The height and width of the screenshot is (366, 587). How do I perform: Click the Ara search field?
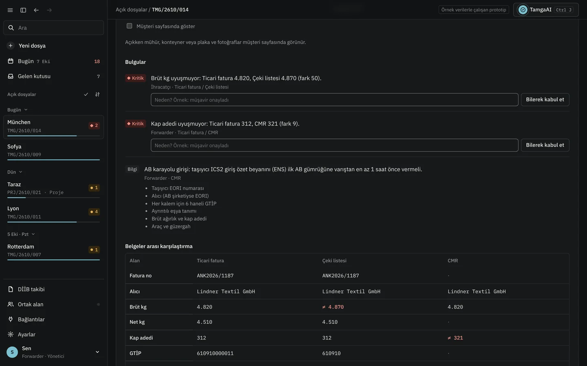tap(53, 28)
